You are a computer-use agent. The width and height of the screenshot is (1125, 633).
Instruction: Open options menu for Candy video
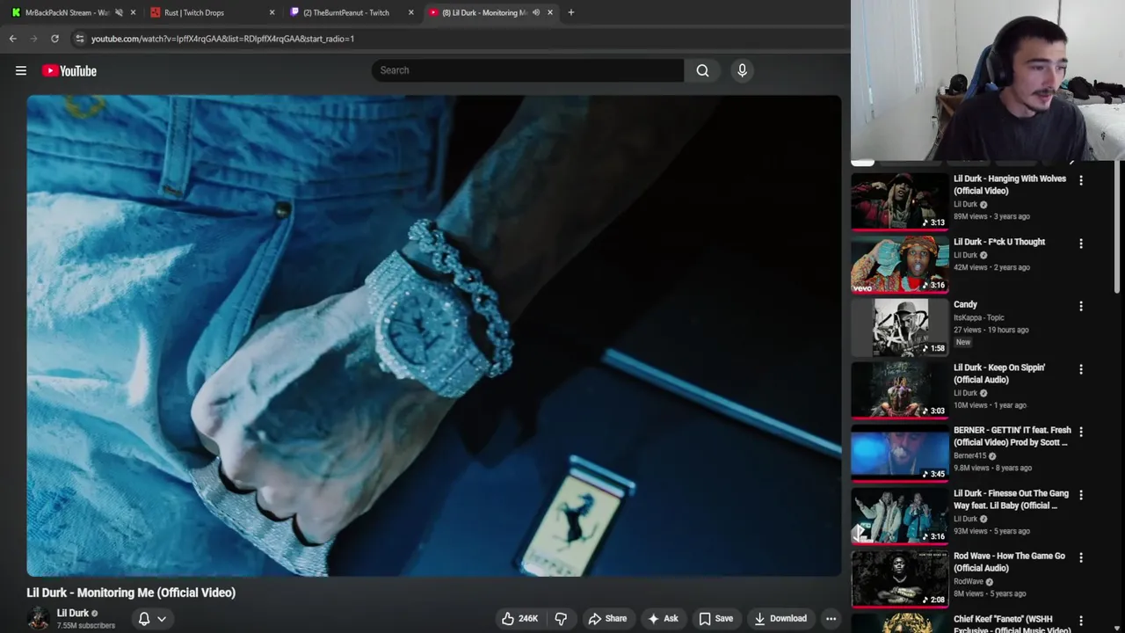(1081, 306)
